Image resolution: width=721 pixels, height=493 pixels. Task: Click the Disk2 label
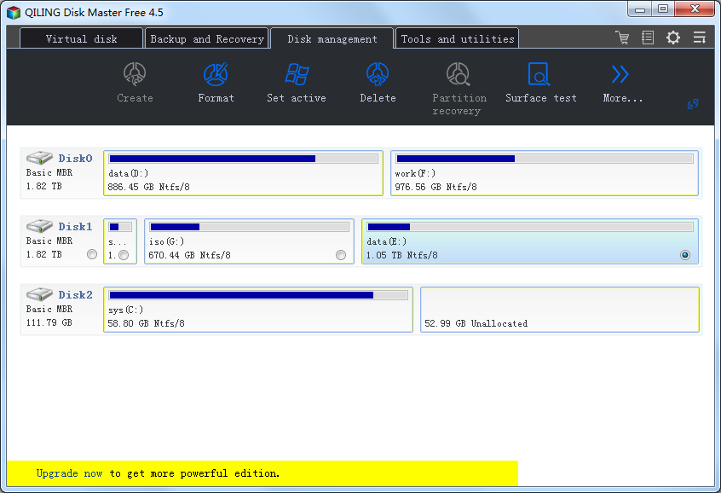(75, 294)
